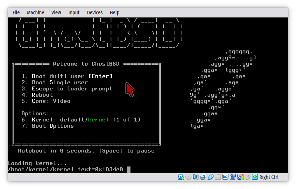Open the display settings monitor icon
Image resolution: width=296 pixels, height=189 pixels.
coord(225,177)
